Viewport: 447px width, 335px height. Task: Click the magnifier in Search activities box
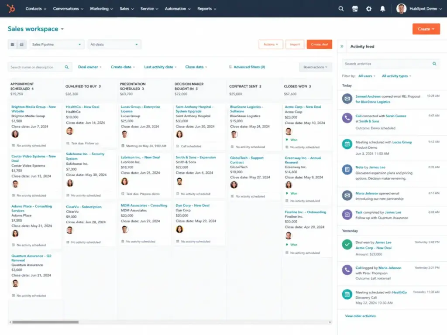[x=434, y=64]
